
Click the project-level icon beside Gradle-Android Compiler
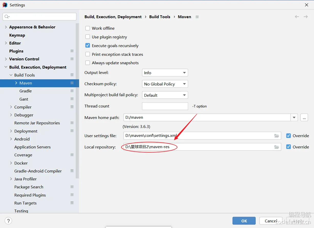click(72, 171)
